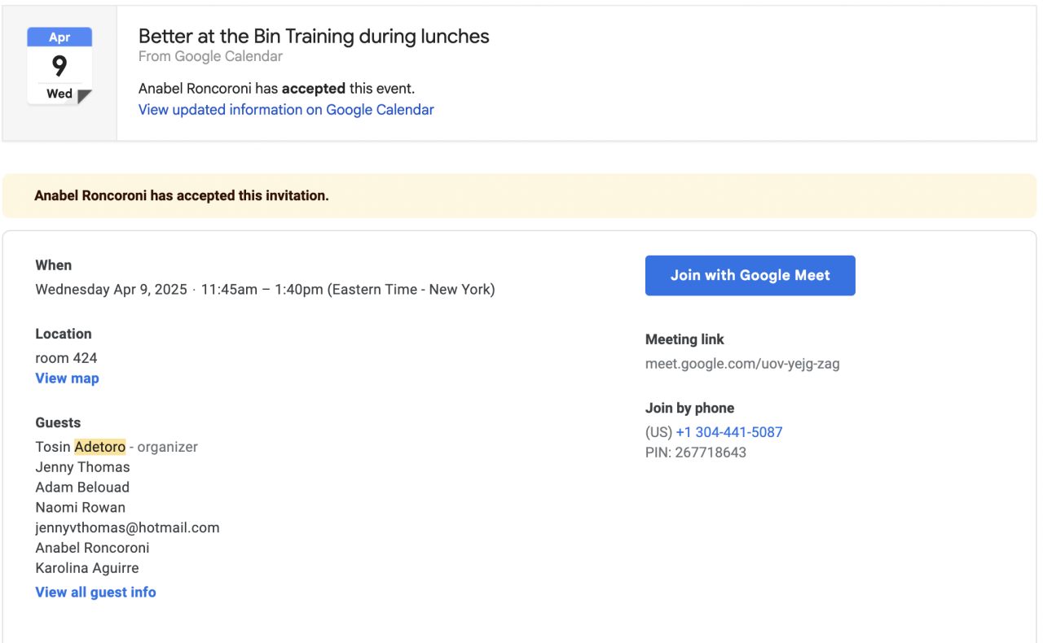Click the 'room 424' location text
This screenshot has height=643, width=1043.
[66, 358]
